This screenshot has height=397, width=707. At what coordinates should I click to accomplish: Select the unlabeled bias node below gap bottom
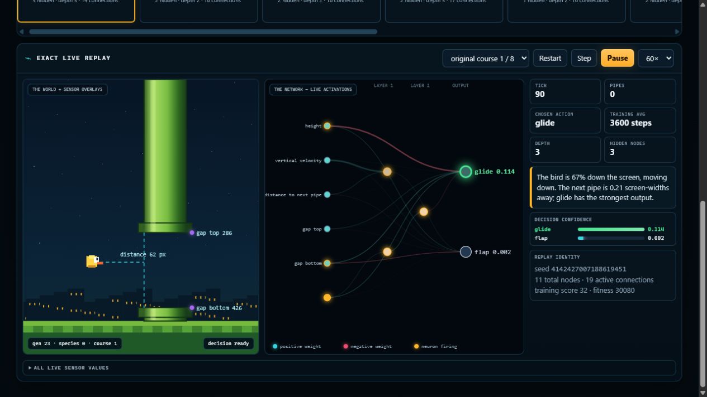[327, 297]
